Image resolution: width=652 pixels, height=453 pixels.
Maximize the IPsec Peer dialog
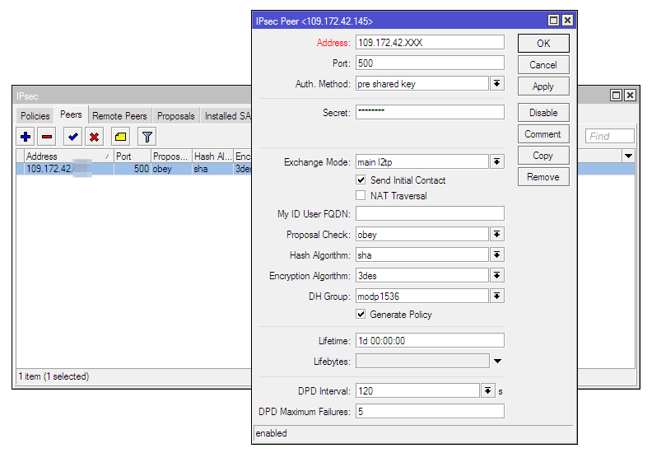[553, 21]
